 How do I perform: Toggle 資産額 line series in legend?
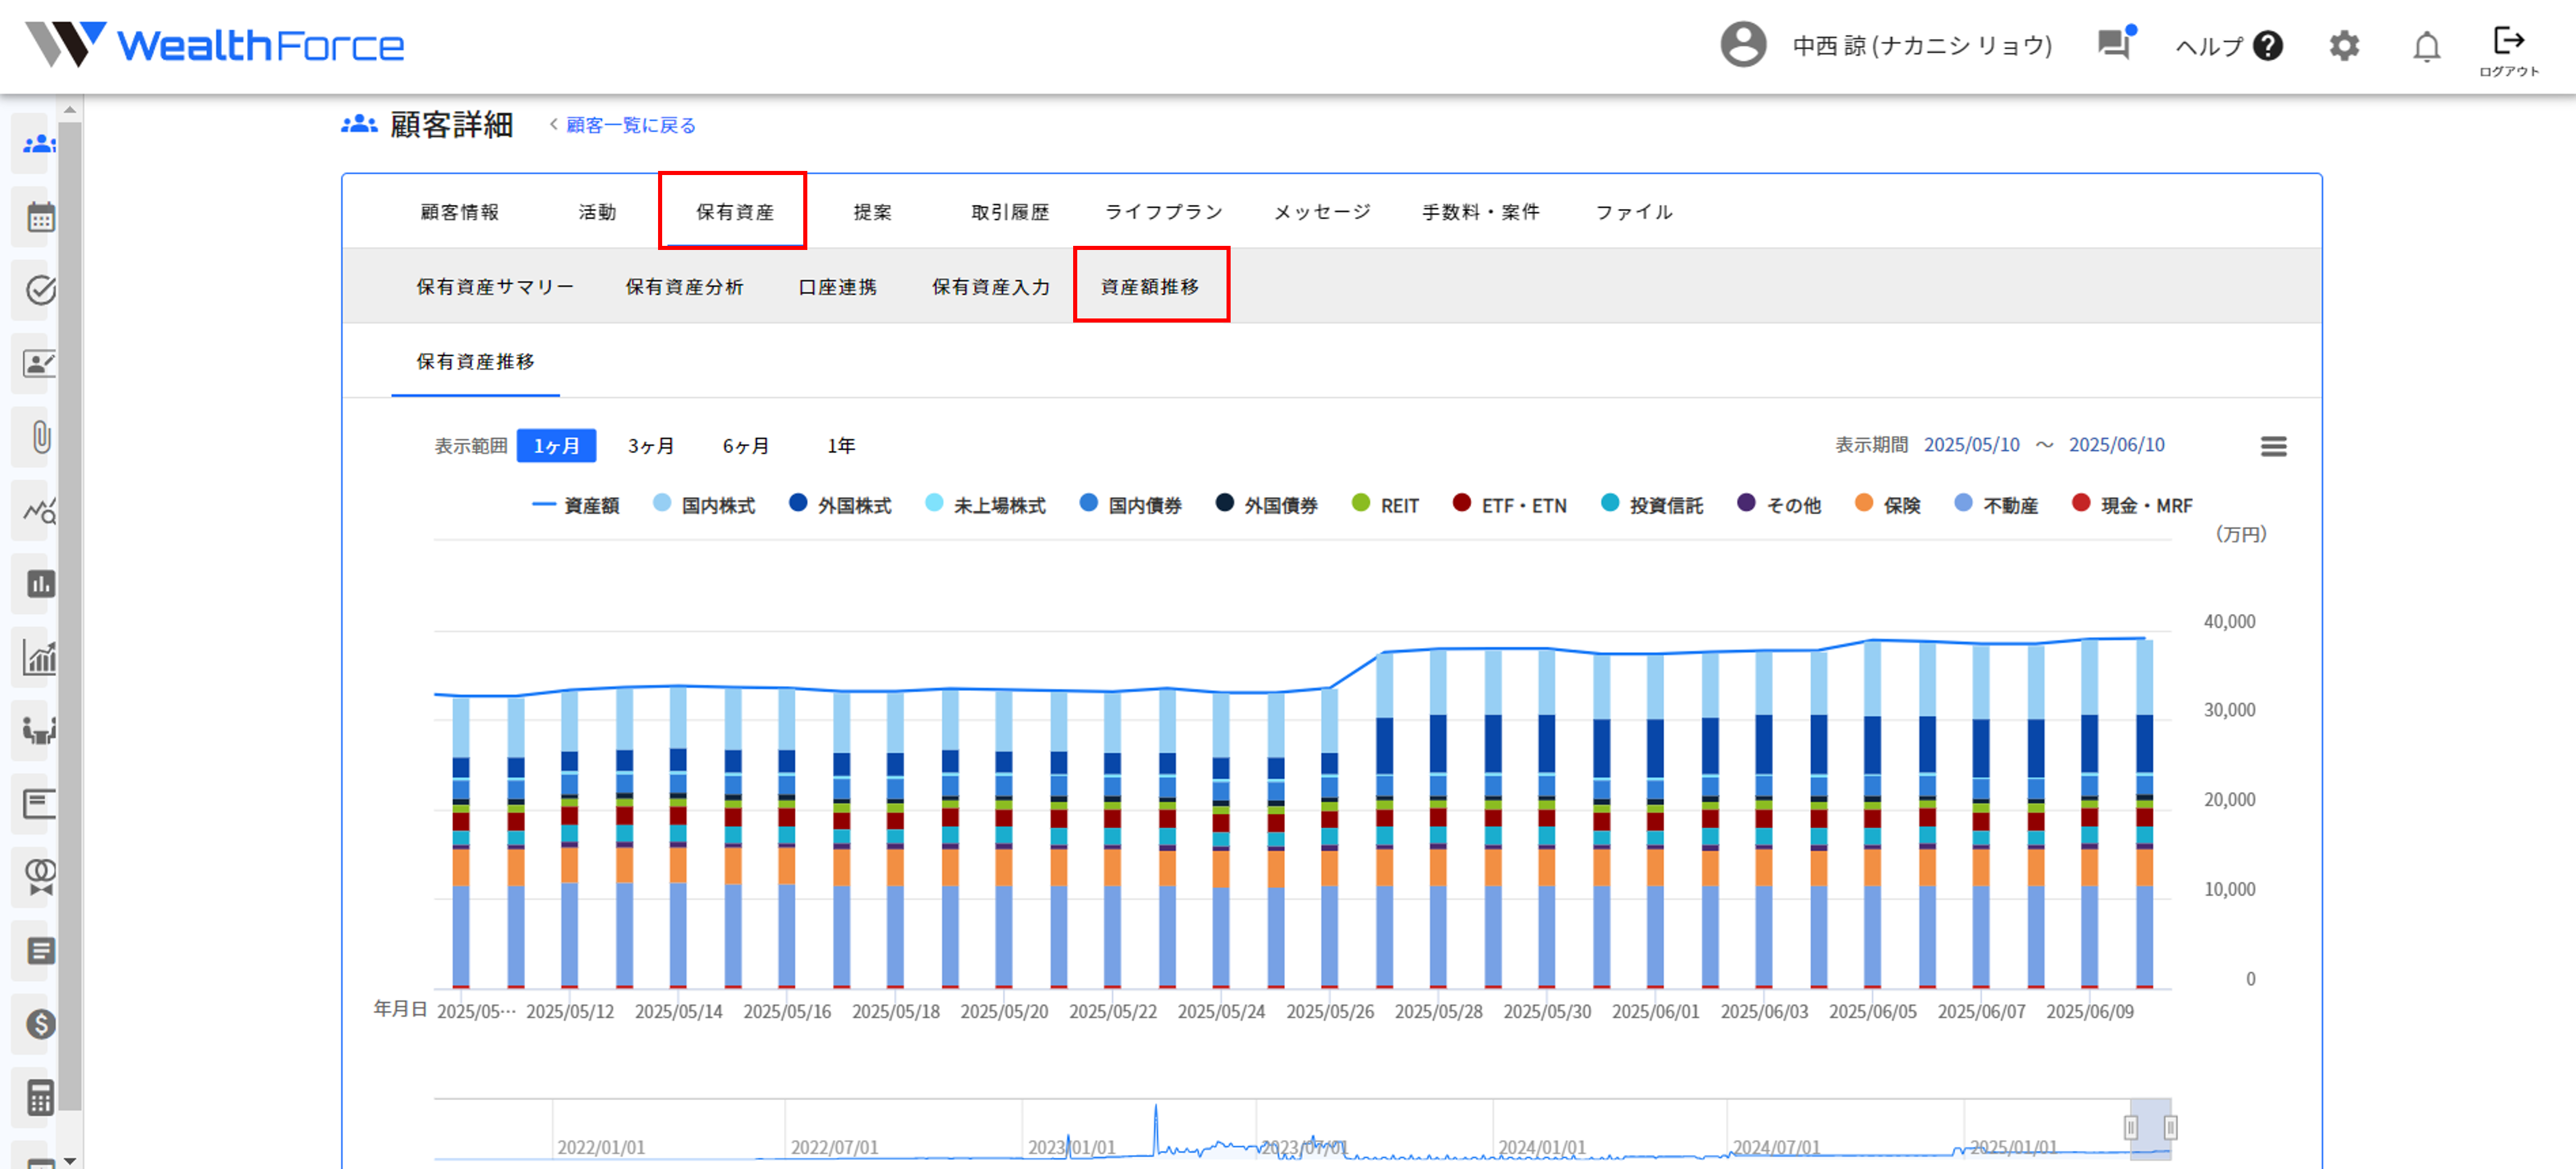[575, 505]
